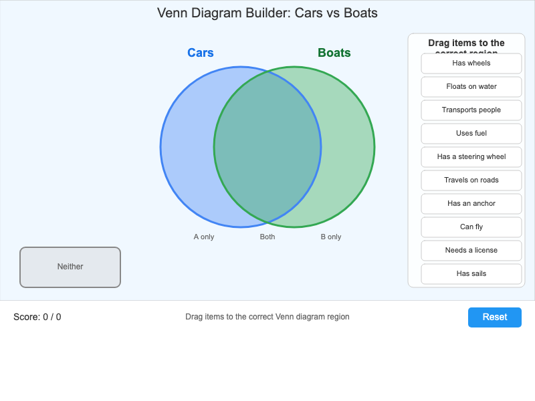Click the 'Has a steering wheel' item
535x401 pixels.
coord(471,157)
